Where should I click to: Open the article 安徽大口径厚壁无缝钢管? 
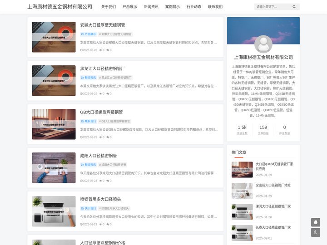(102, 25)
